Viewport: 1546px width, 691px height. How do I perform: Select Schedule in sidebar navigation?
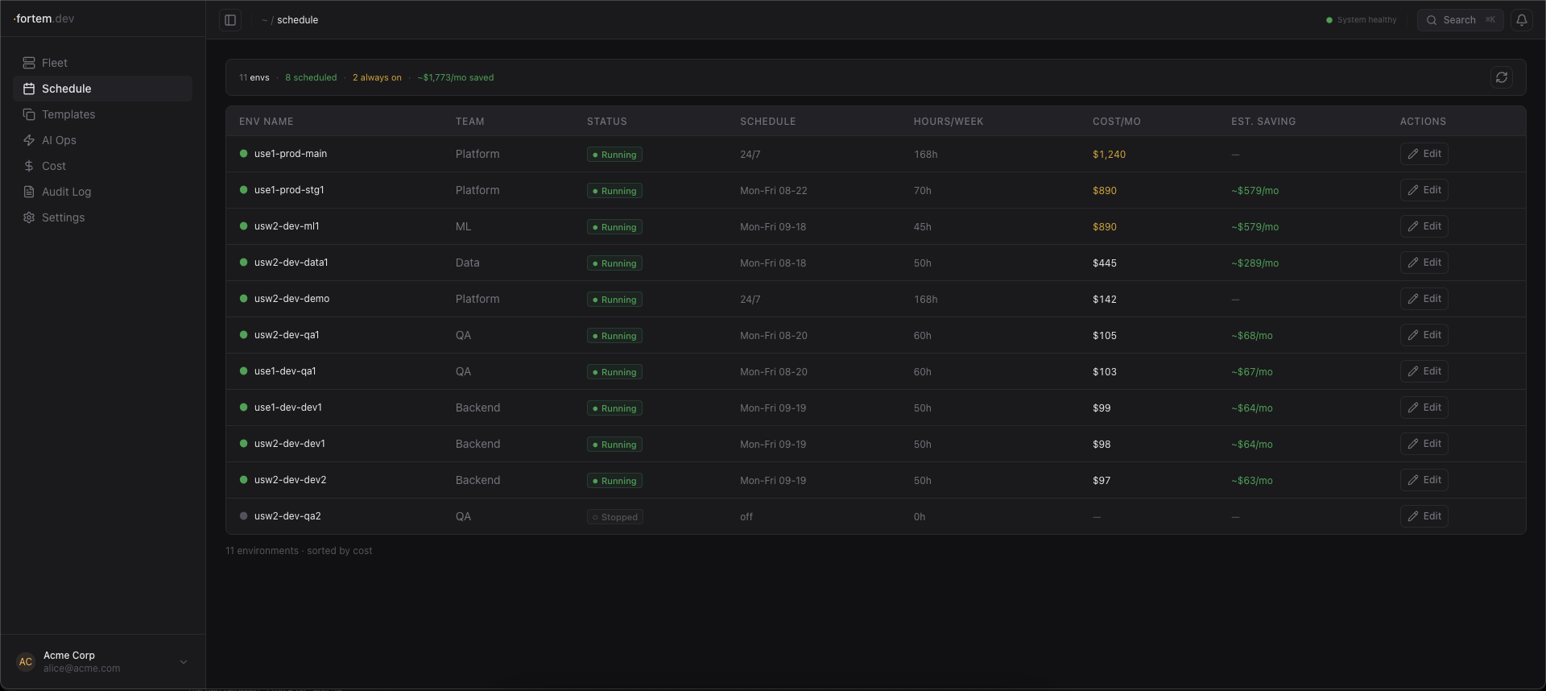coord(102,89)
